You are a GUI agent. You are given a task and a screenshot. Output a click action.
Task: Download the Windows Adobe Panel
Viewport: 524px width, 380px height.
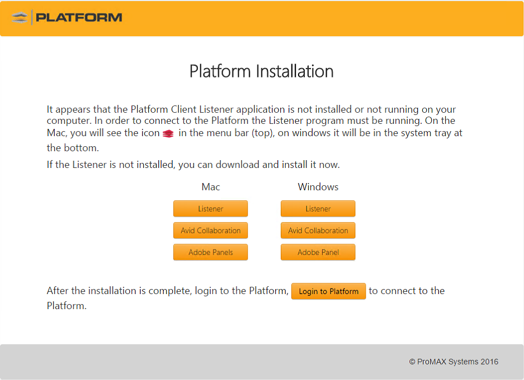tap(318, 252)
